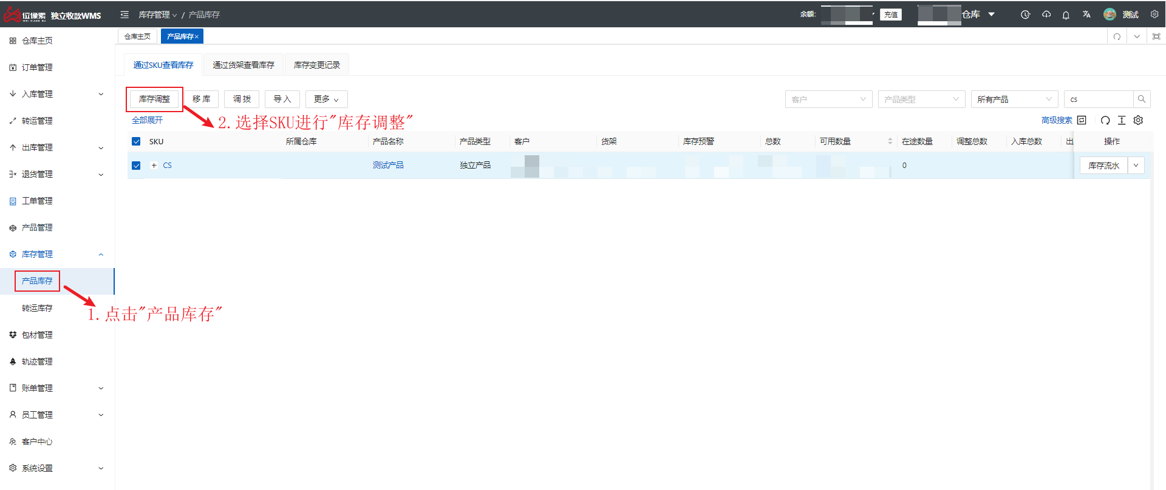Toggle the select-all checkbox in header
The image size is (1166, 490).
click(136, 141)
